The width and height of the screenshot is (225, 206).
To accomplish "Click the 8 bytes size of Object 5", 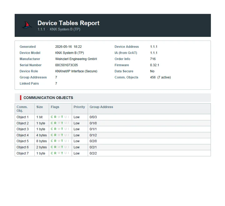I will [42, 141].
